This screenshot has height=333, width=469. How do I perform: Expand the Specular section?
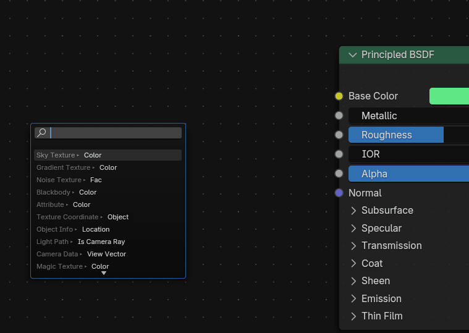[354, 229]
